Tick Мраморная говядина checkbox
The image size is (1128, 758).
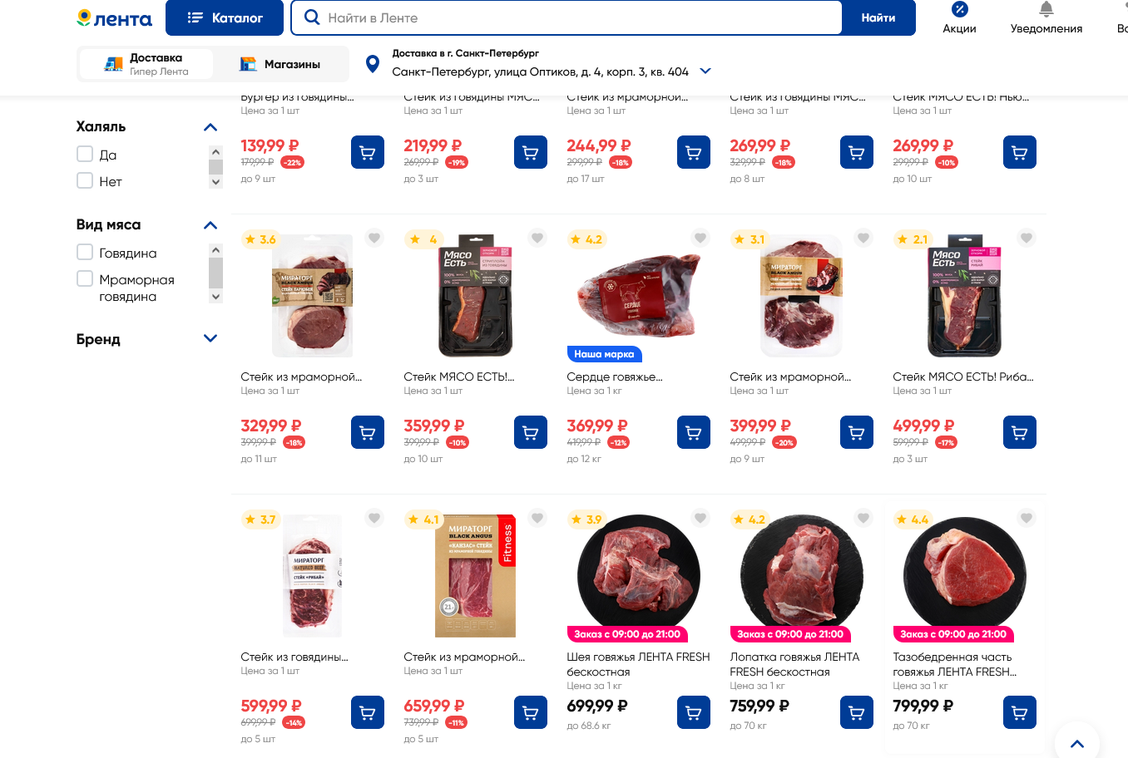click(x=85, y=278)
